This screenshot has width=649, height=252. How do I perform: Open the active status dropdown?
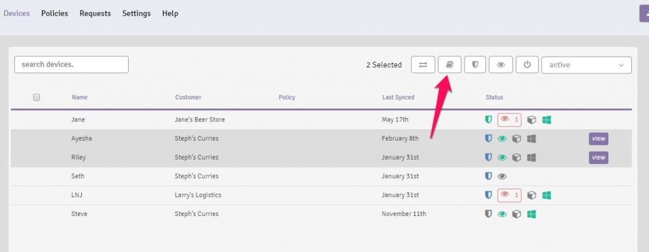586,65
